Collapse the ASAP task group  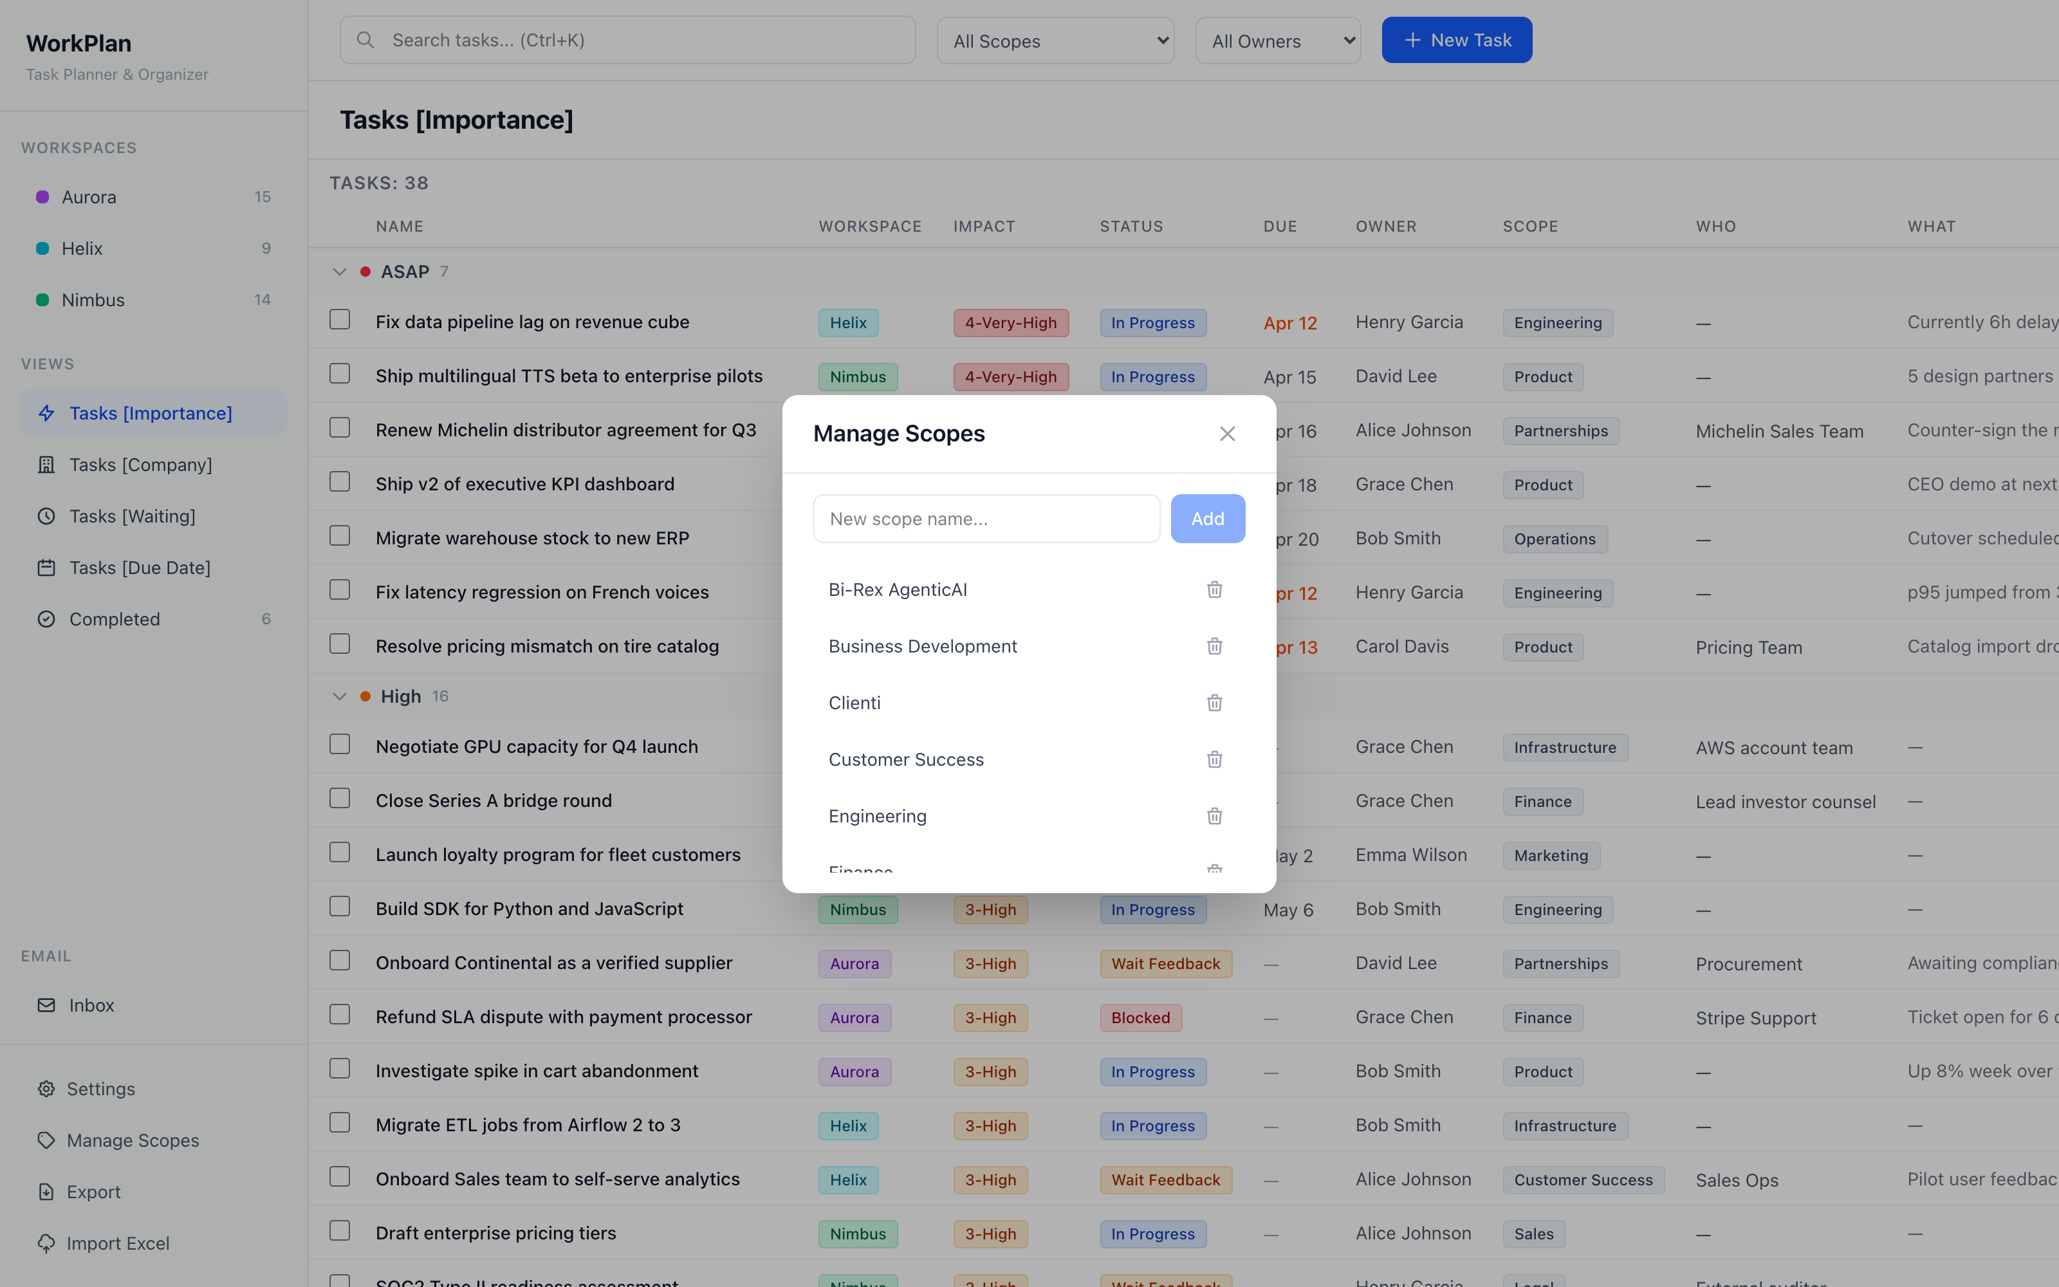[x=340, y=272]
